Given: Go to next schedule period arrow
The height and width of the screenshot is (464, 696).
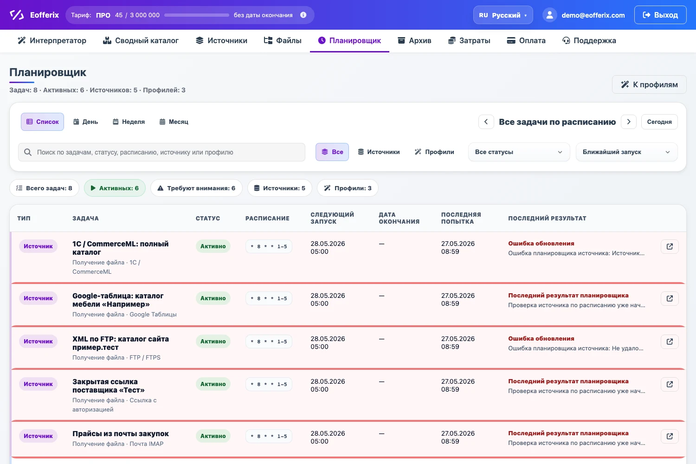Looking at the screenshot, I should click(629, 122).
